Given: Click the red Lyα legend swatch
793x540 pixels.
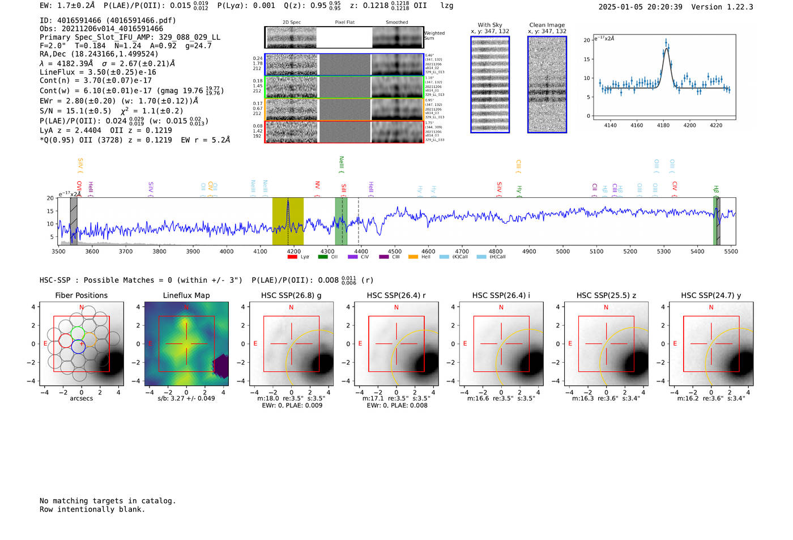Looking at the screenshot, I should 292,257.
